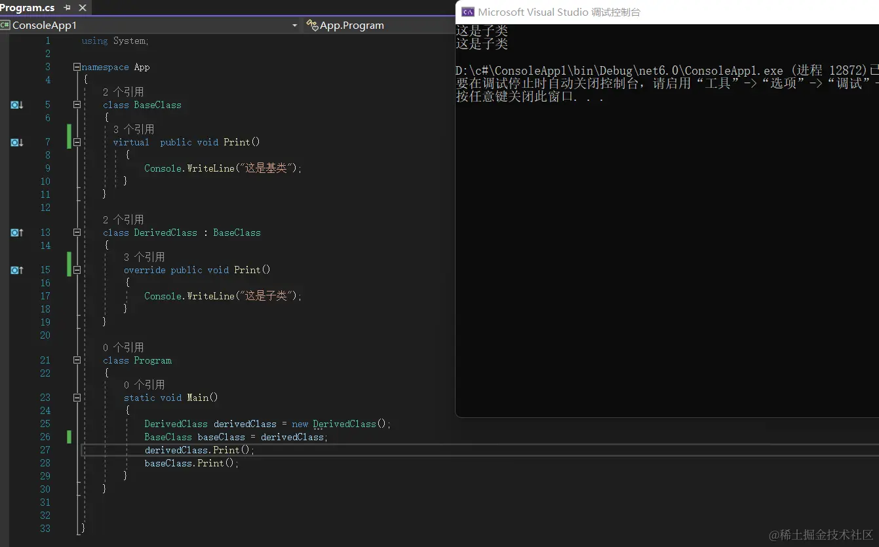This screenshot has width=879, height=547.
Task: Click the class icon beside App.Program
Action: coord(312,26)
